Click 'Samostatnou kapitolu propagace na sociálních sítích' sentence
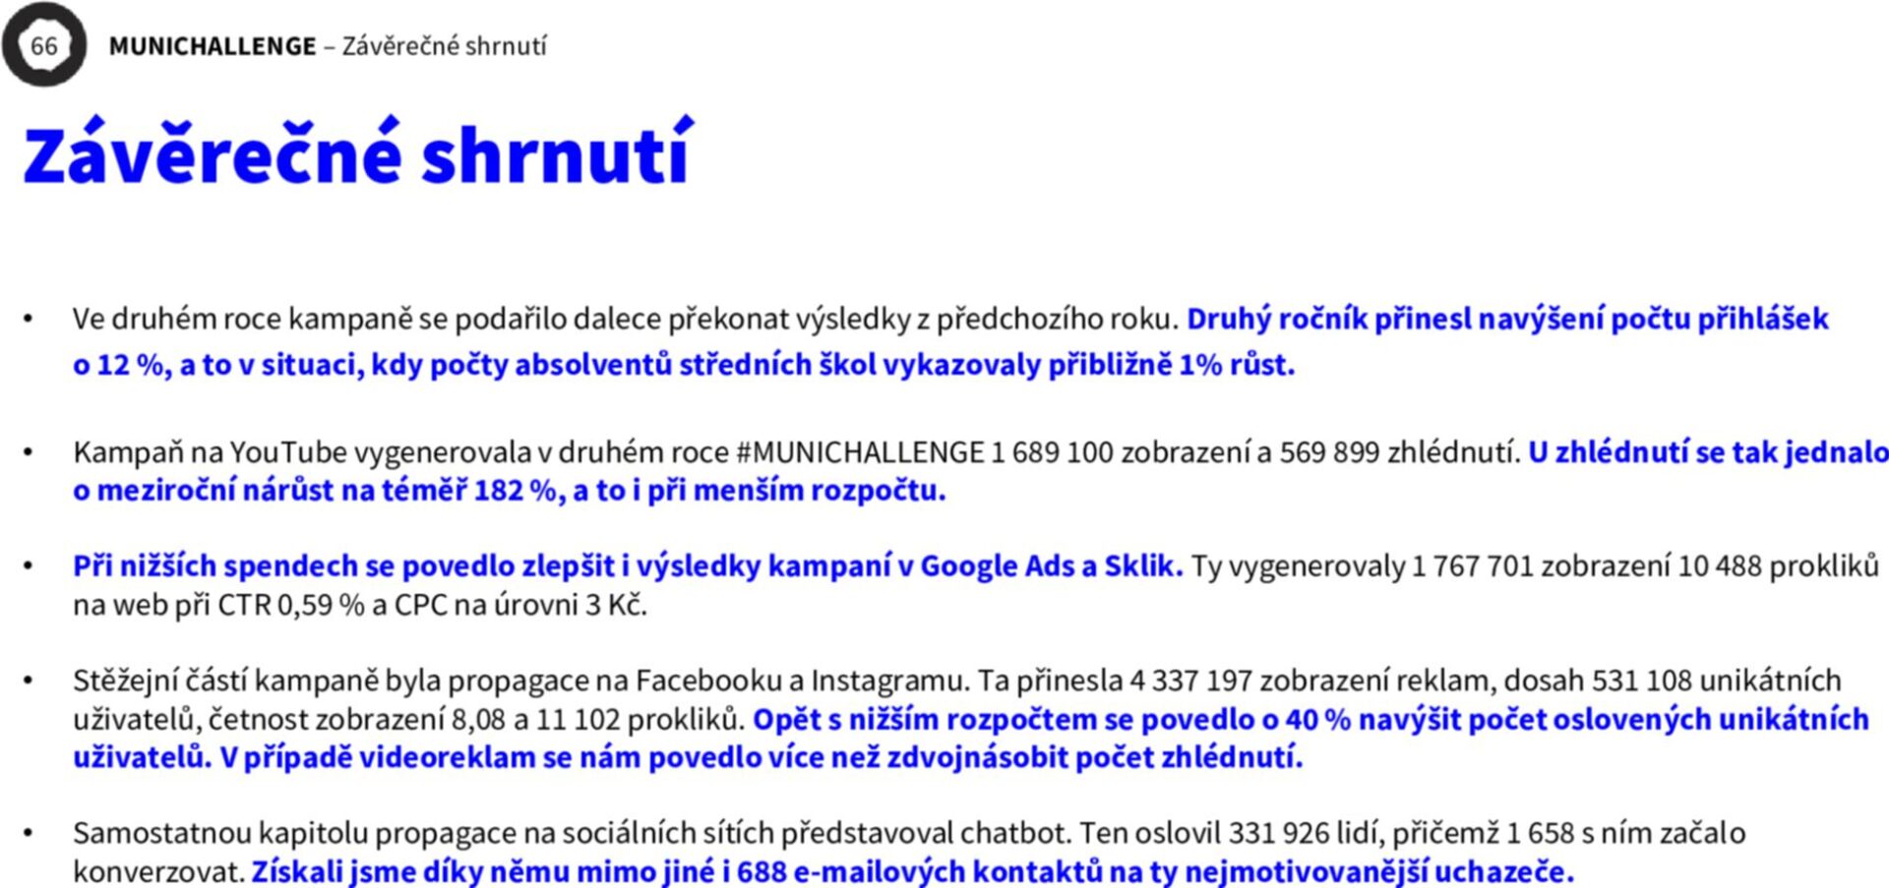Image resolution: width=1889 pixels, height=888 pixels. [x=572, y=834]
